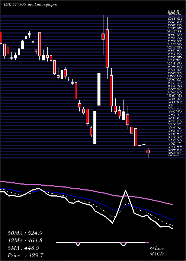Click the "BSE 517506" chart title
The image size is (186, 261).
pyautogui.click(x=15, y=4)
